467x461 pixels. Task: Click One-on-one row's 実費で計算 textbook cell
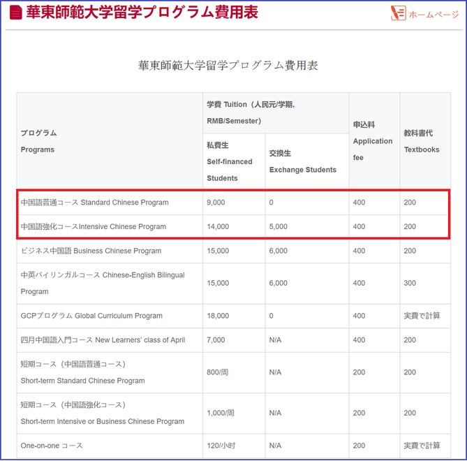point(422,446)
